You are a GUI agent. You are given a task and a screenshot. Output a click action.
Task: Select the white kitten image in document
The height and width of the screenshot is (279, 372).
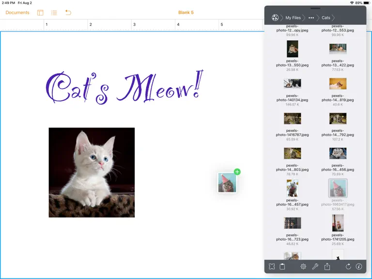tap(92, 172)
